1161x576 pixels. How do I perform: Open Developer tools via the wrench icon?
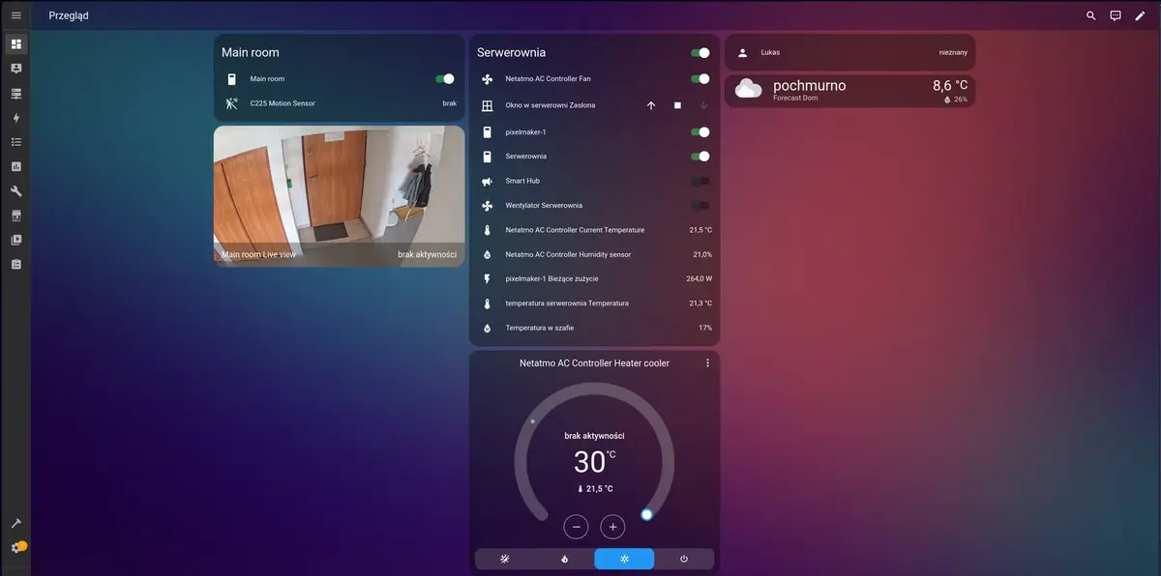pos(15,190)
